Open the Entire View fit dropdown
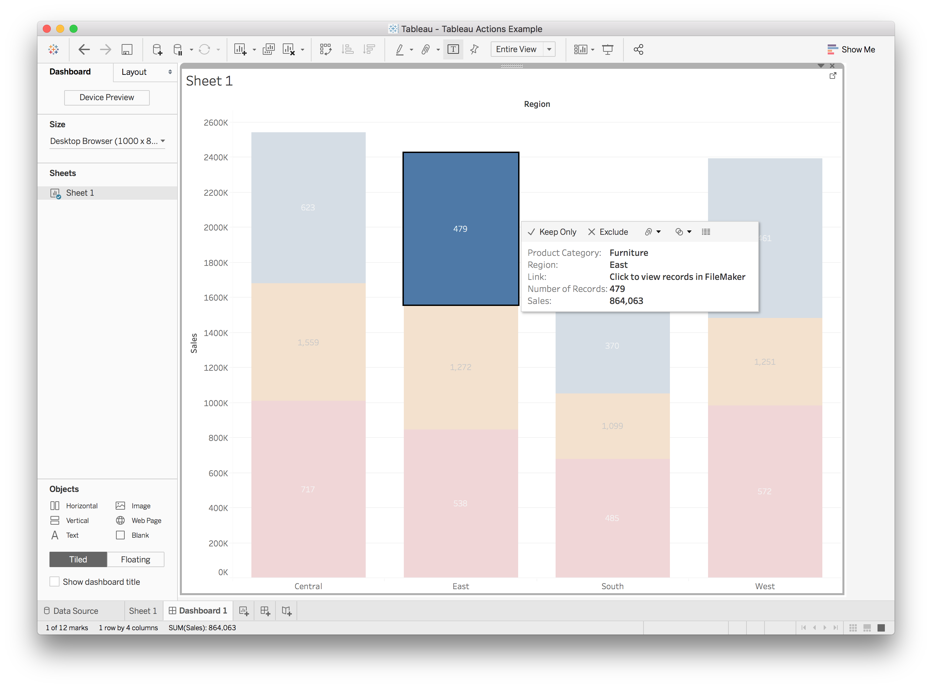Viewport: 932px width, 688px height. [x=523, y=49]
